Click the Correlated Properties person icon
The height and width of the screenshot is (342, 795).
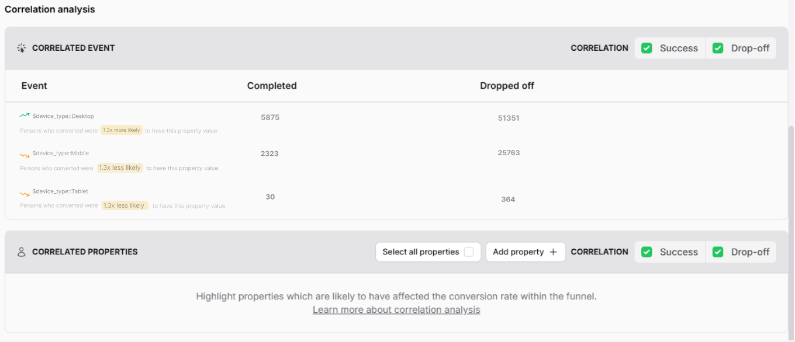22,252
